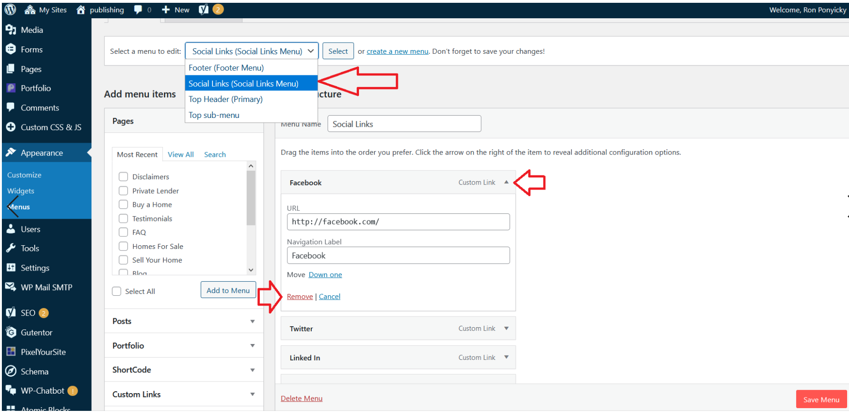Check the Private Lender checkbox
849x417 pixels.
[x=123, y=190]
